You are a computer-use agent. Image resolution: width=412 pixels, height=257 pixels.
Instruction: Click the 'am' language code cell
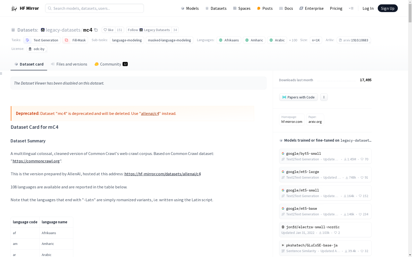(x=25, y=244)
